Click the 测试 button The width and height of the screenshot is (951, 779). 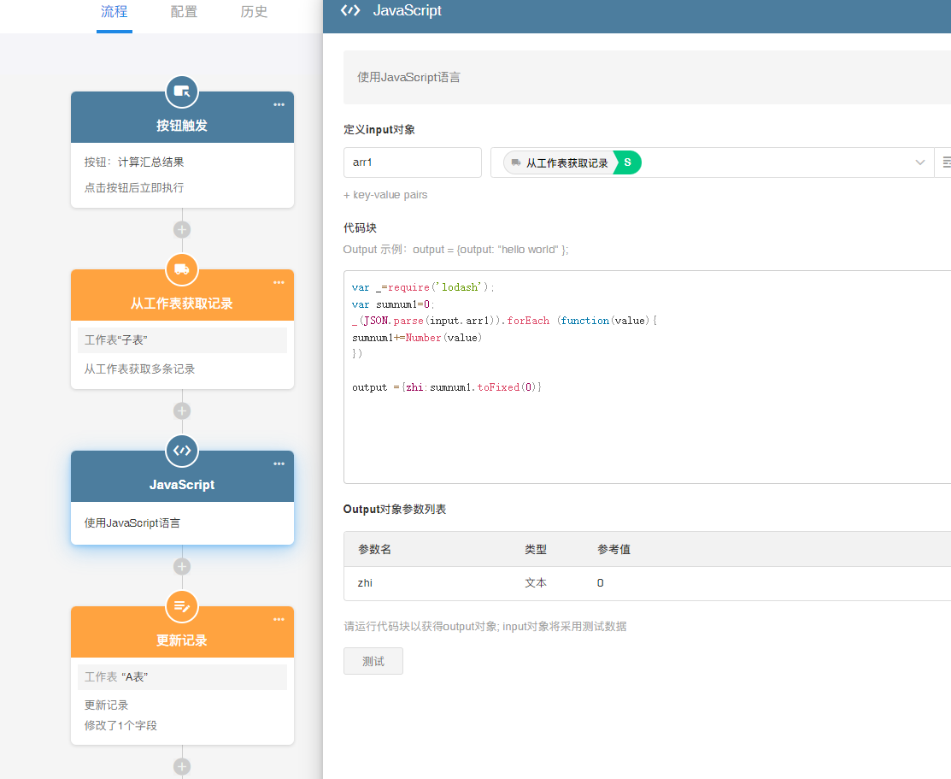[373, 661]
